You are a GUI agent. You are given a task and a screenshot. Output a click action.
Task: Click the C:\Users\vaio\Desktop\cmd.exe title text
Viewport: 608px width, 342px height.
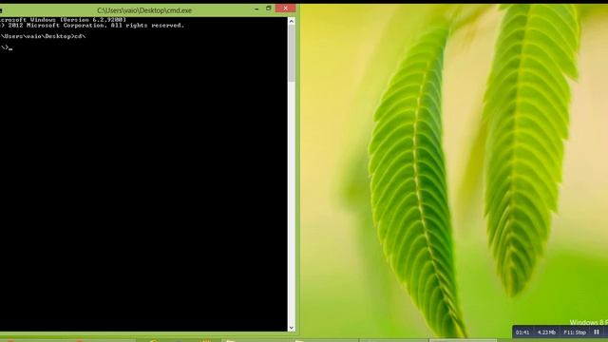144,10
